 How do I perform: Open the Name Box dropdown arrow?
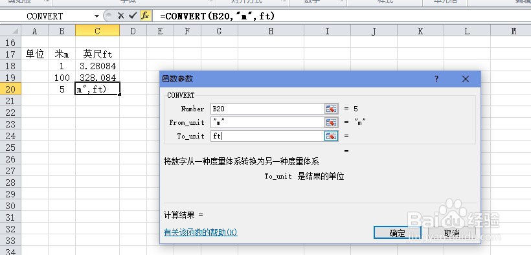(97, 16)
